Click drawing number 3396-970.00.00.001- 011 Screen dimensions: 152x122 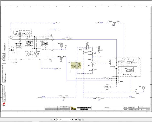click(136, 109)
